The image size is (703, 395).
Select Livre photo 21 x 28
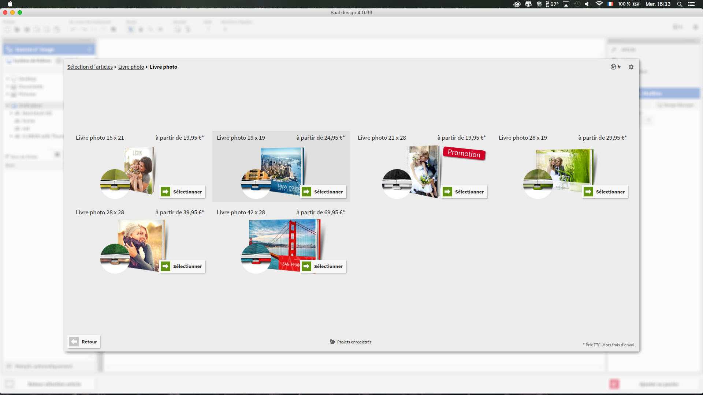[x=465, y=192]
